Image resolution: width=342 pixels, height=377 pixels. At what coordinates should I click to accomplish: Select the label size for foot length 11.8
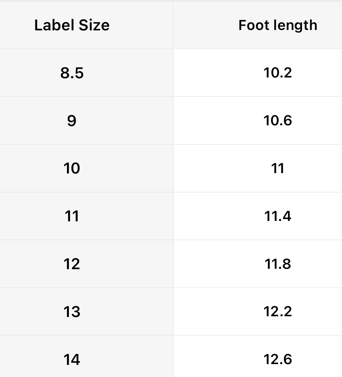72,264
